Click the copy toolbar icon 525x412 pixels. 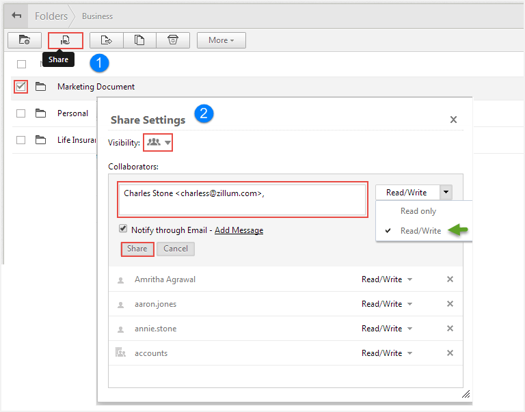139,40
